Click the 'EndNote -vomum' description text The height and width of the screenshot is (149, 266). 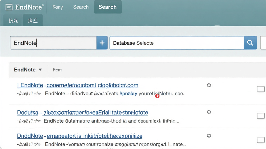(115, 144)
